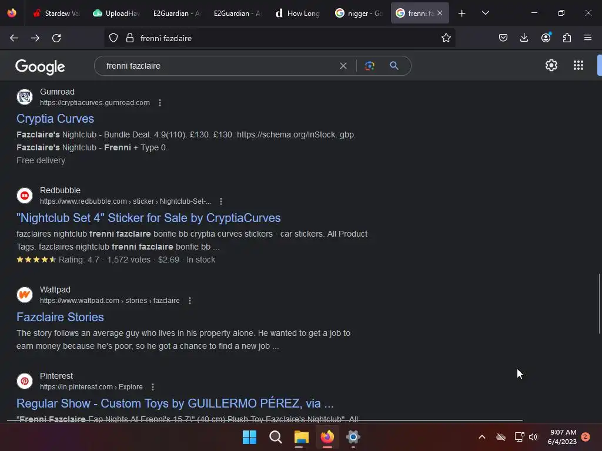Open more options for Gumroad result
The width and height of the screenshot is (602, 451).
click(160, 103)
